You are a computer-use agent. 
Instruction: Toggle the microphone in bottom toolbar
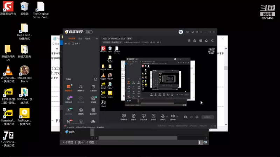tap(162, 117)
